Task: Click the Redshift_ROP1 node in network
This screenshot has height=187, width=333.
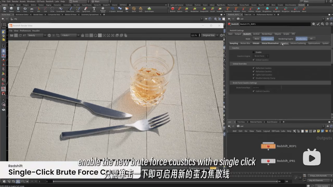Action: 268,146
